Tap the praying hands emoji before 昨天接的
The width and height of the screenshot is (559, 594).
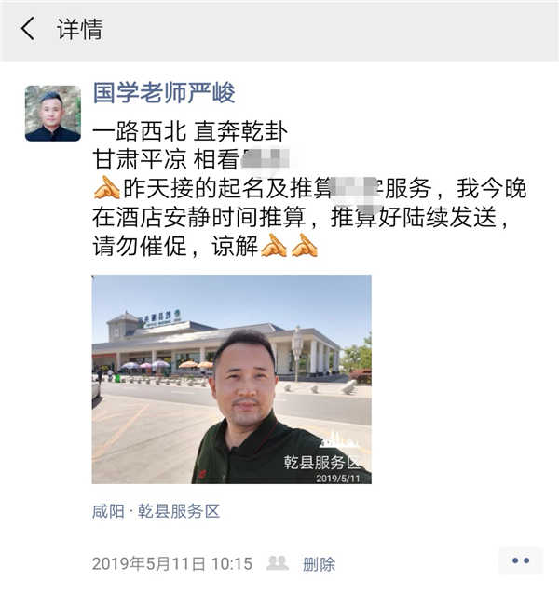107,188
